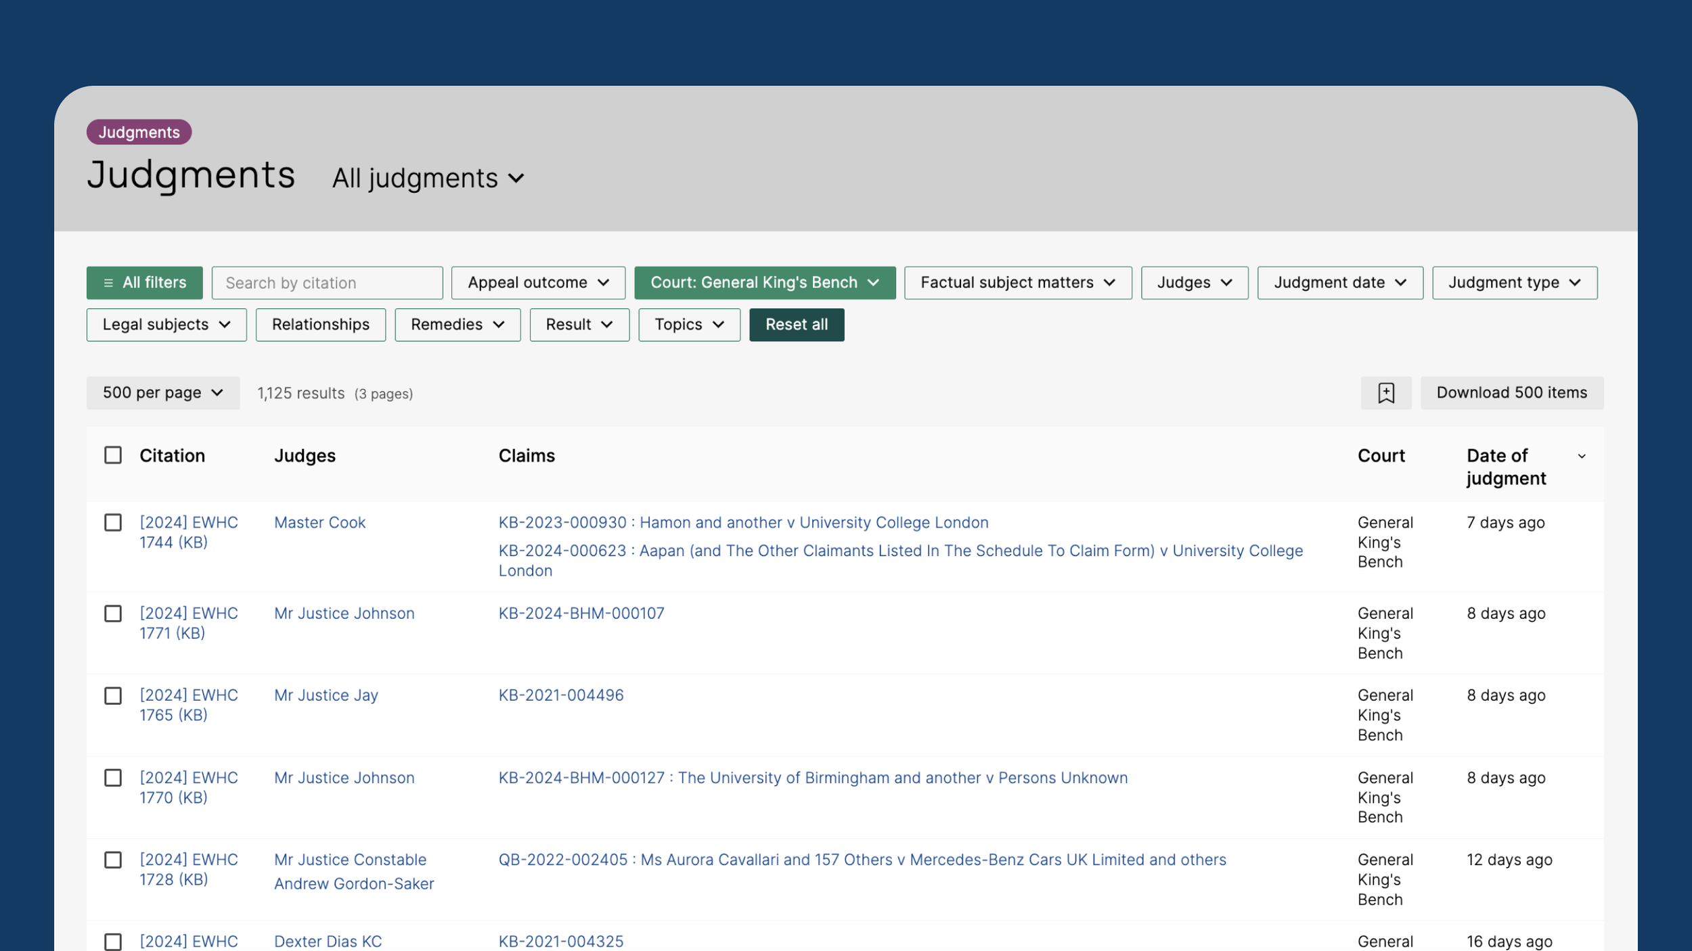1692x951 pixels.
Task: Expand the All judgments dropdown
Action: click(428, 179)
